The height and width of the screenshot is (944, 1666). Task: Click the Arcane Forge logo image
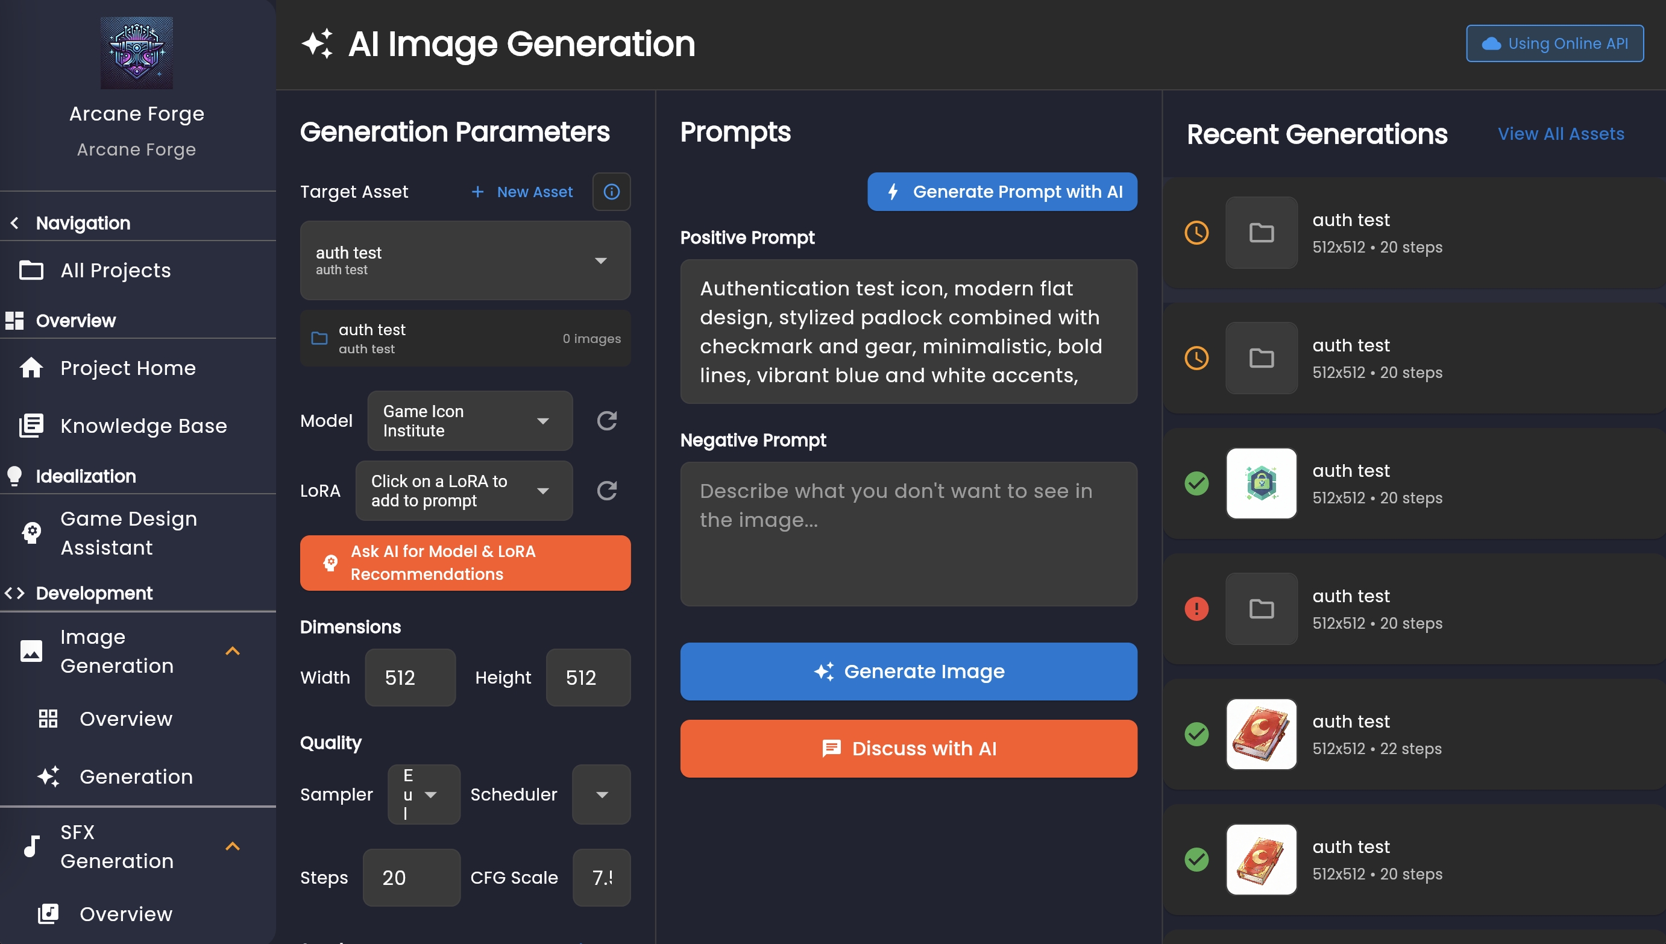point(136,53)
